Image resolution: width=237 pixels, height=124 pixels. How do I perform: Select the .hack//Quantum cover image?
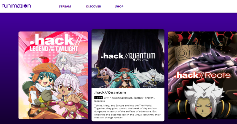tap(128, 59)
